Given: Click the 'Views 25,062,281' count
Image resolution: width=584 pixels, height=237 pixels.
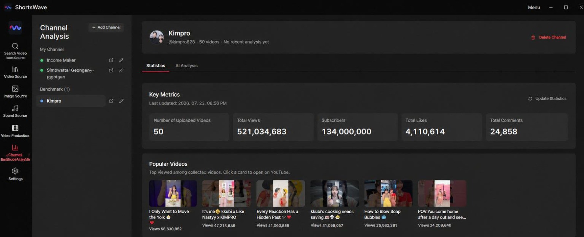Looking at the screenshot, I should tap(381, 225).
